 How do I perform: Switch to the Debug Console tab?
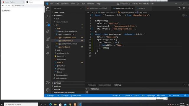pyautogui.click(x=105, y=85)
